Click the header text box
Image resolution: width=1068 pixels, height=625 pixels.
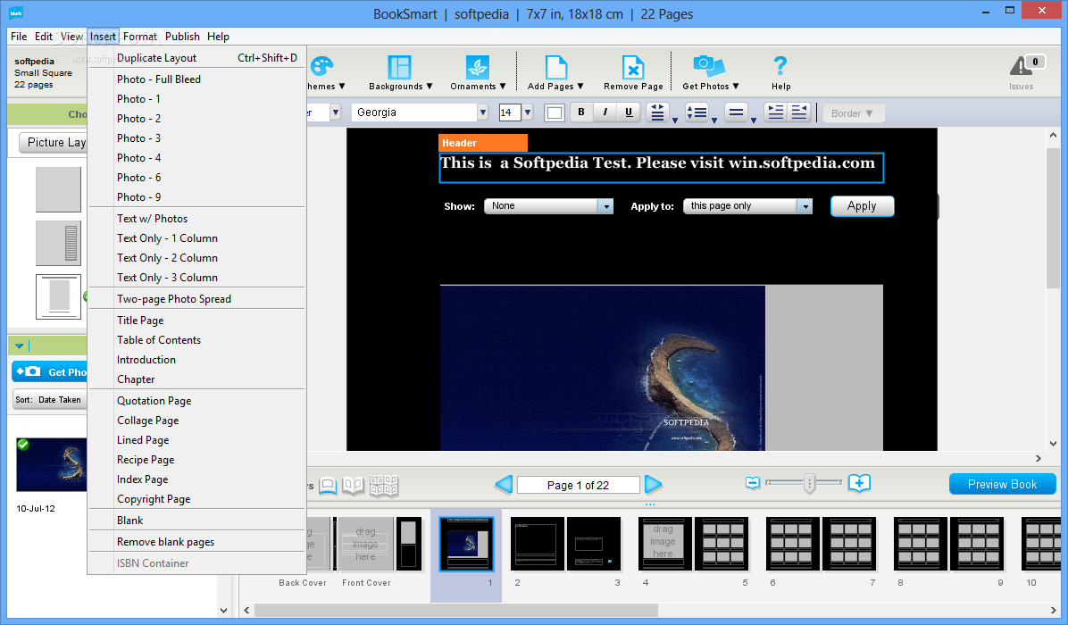pyautogui.click(x=661, y=168)
